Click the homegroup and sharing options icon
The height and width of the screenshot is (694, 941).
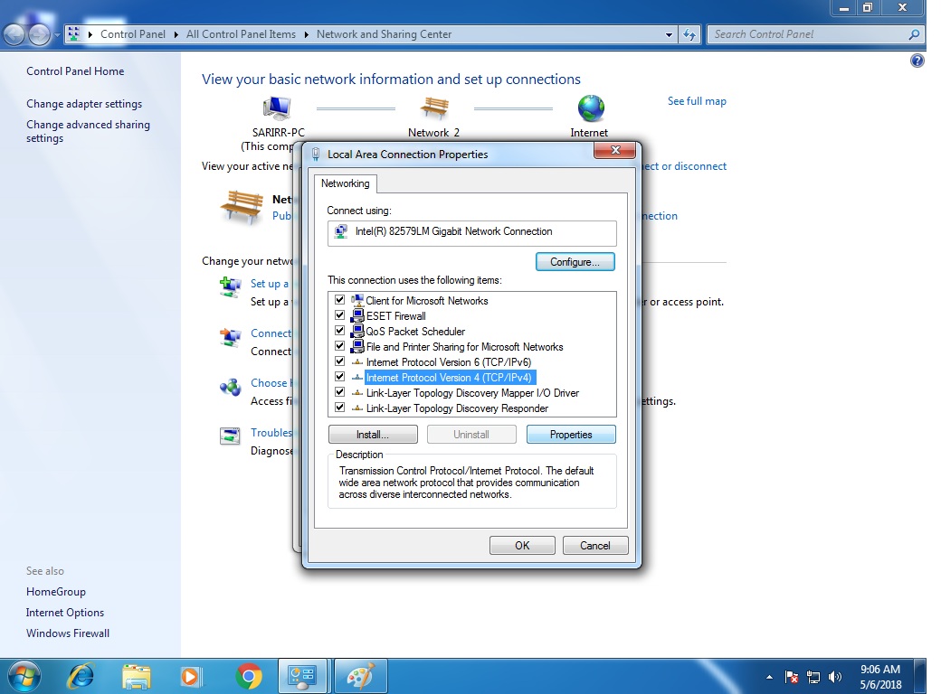pyautogui.click(x=231, y=387)
